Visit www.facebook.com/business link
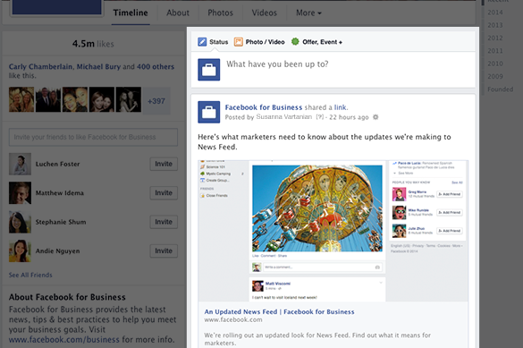 pyautogui.click(x=64, y=340)
